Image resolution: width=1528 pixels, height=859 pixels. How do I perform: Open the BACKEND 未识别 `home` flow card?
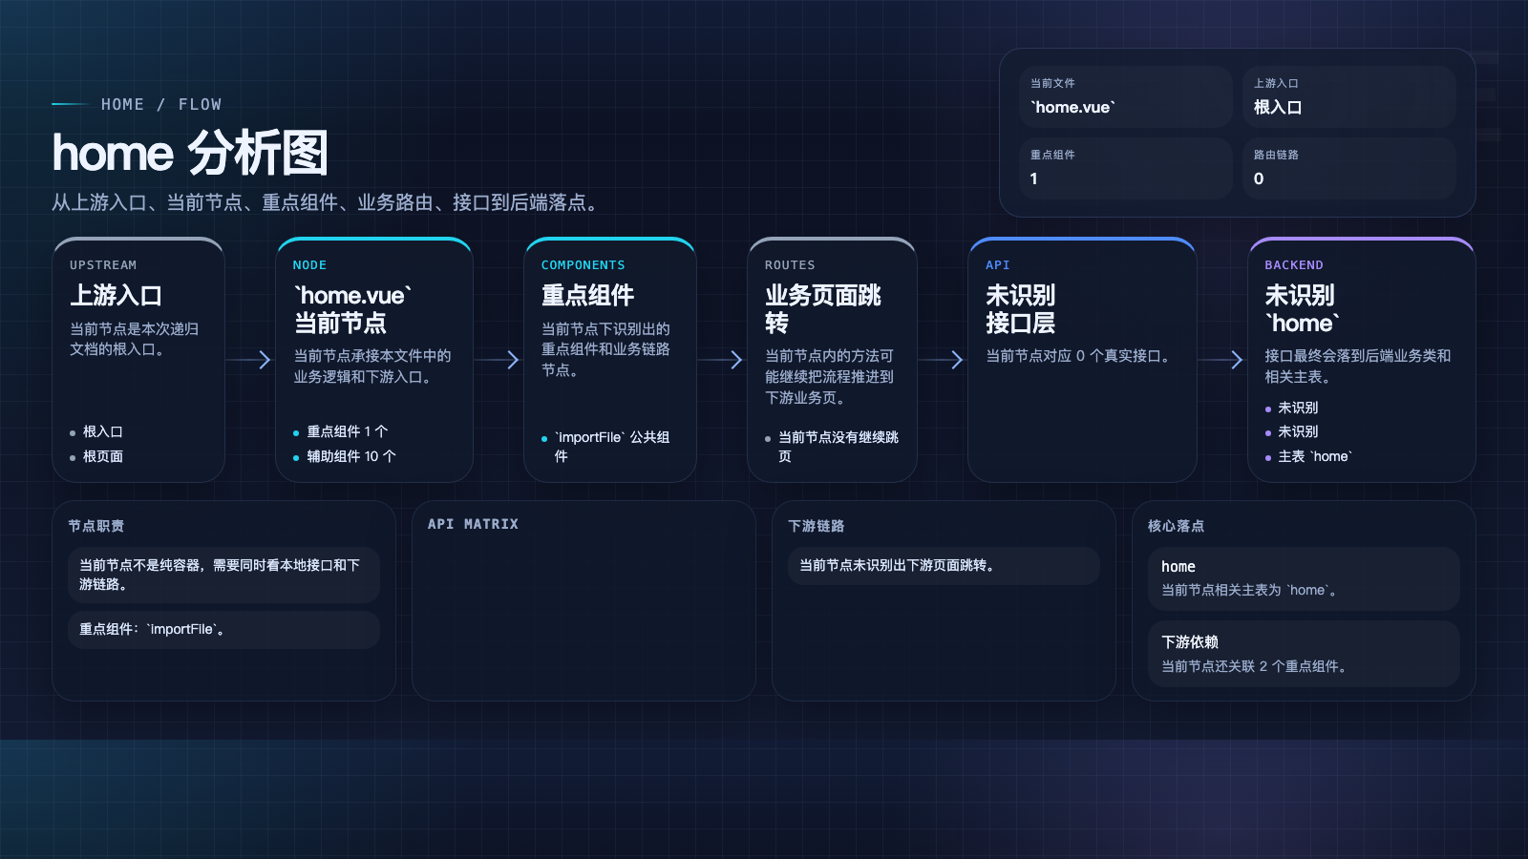(x=1362, y=360)
